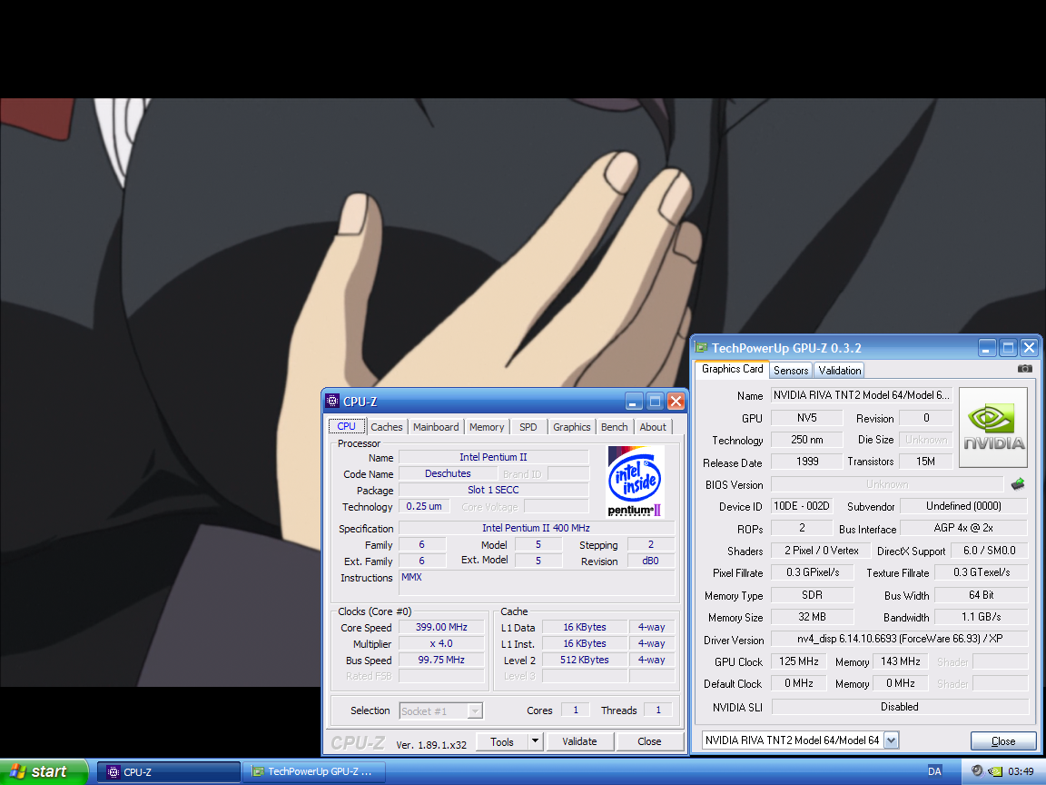Select the Memory tab in CPU-Z
Image resolution: width=1046 pixels, height=785 pixels.
[487, 427]
